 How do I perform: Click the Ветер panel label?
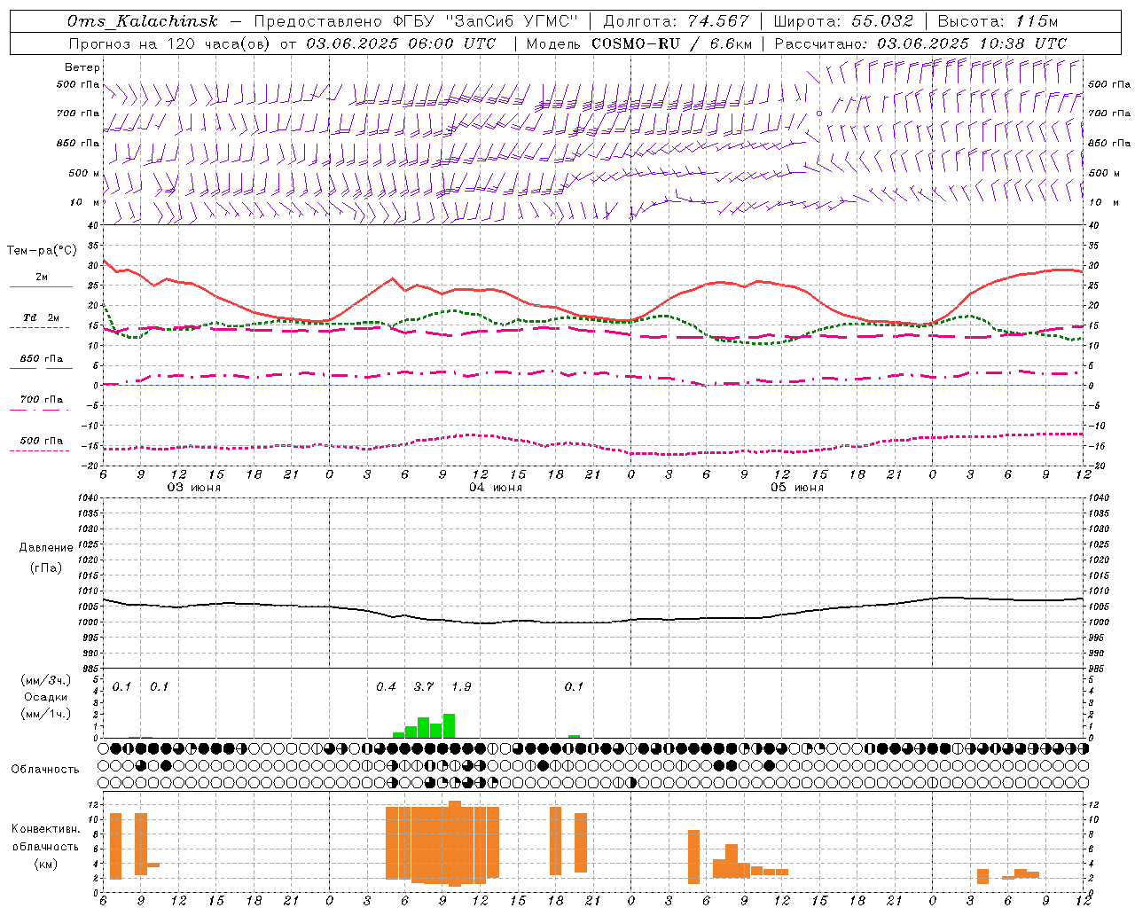[x=82, y=67]
